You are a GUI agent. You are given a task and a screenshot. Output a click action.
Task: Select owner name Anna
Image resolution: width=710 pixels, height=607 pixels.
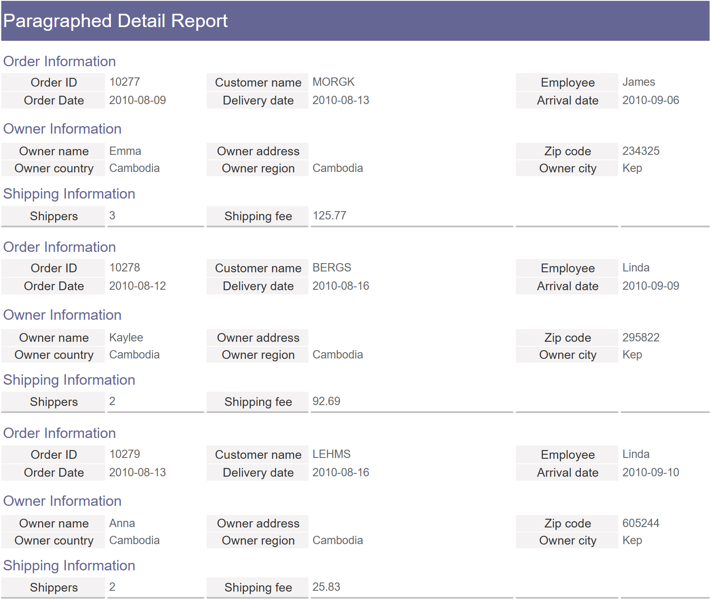122,523
